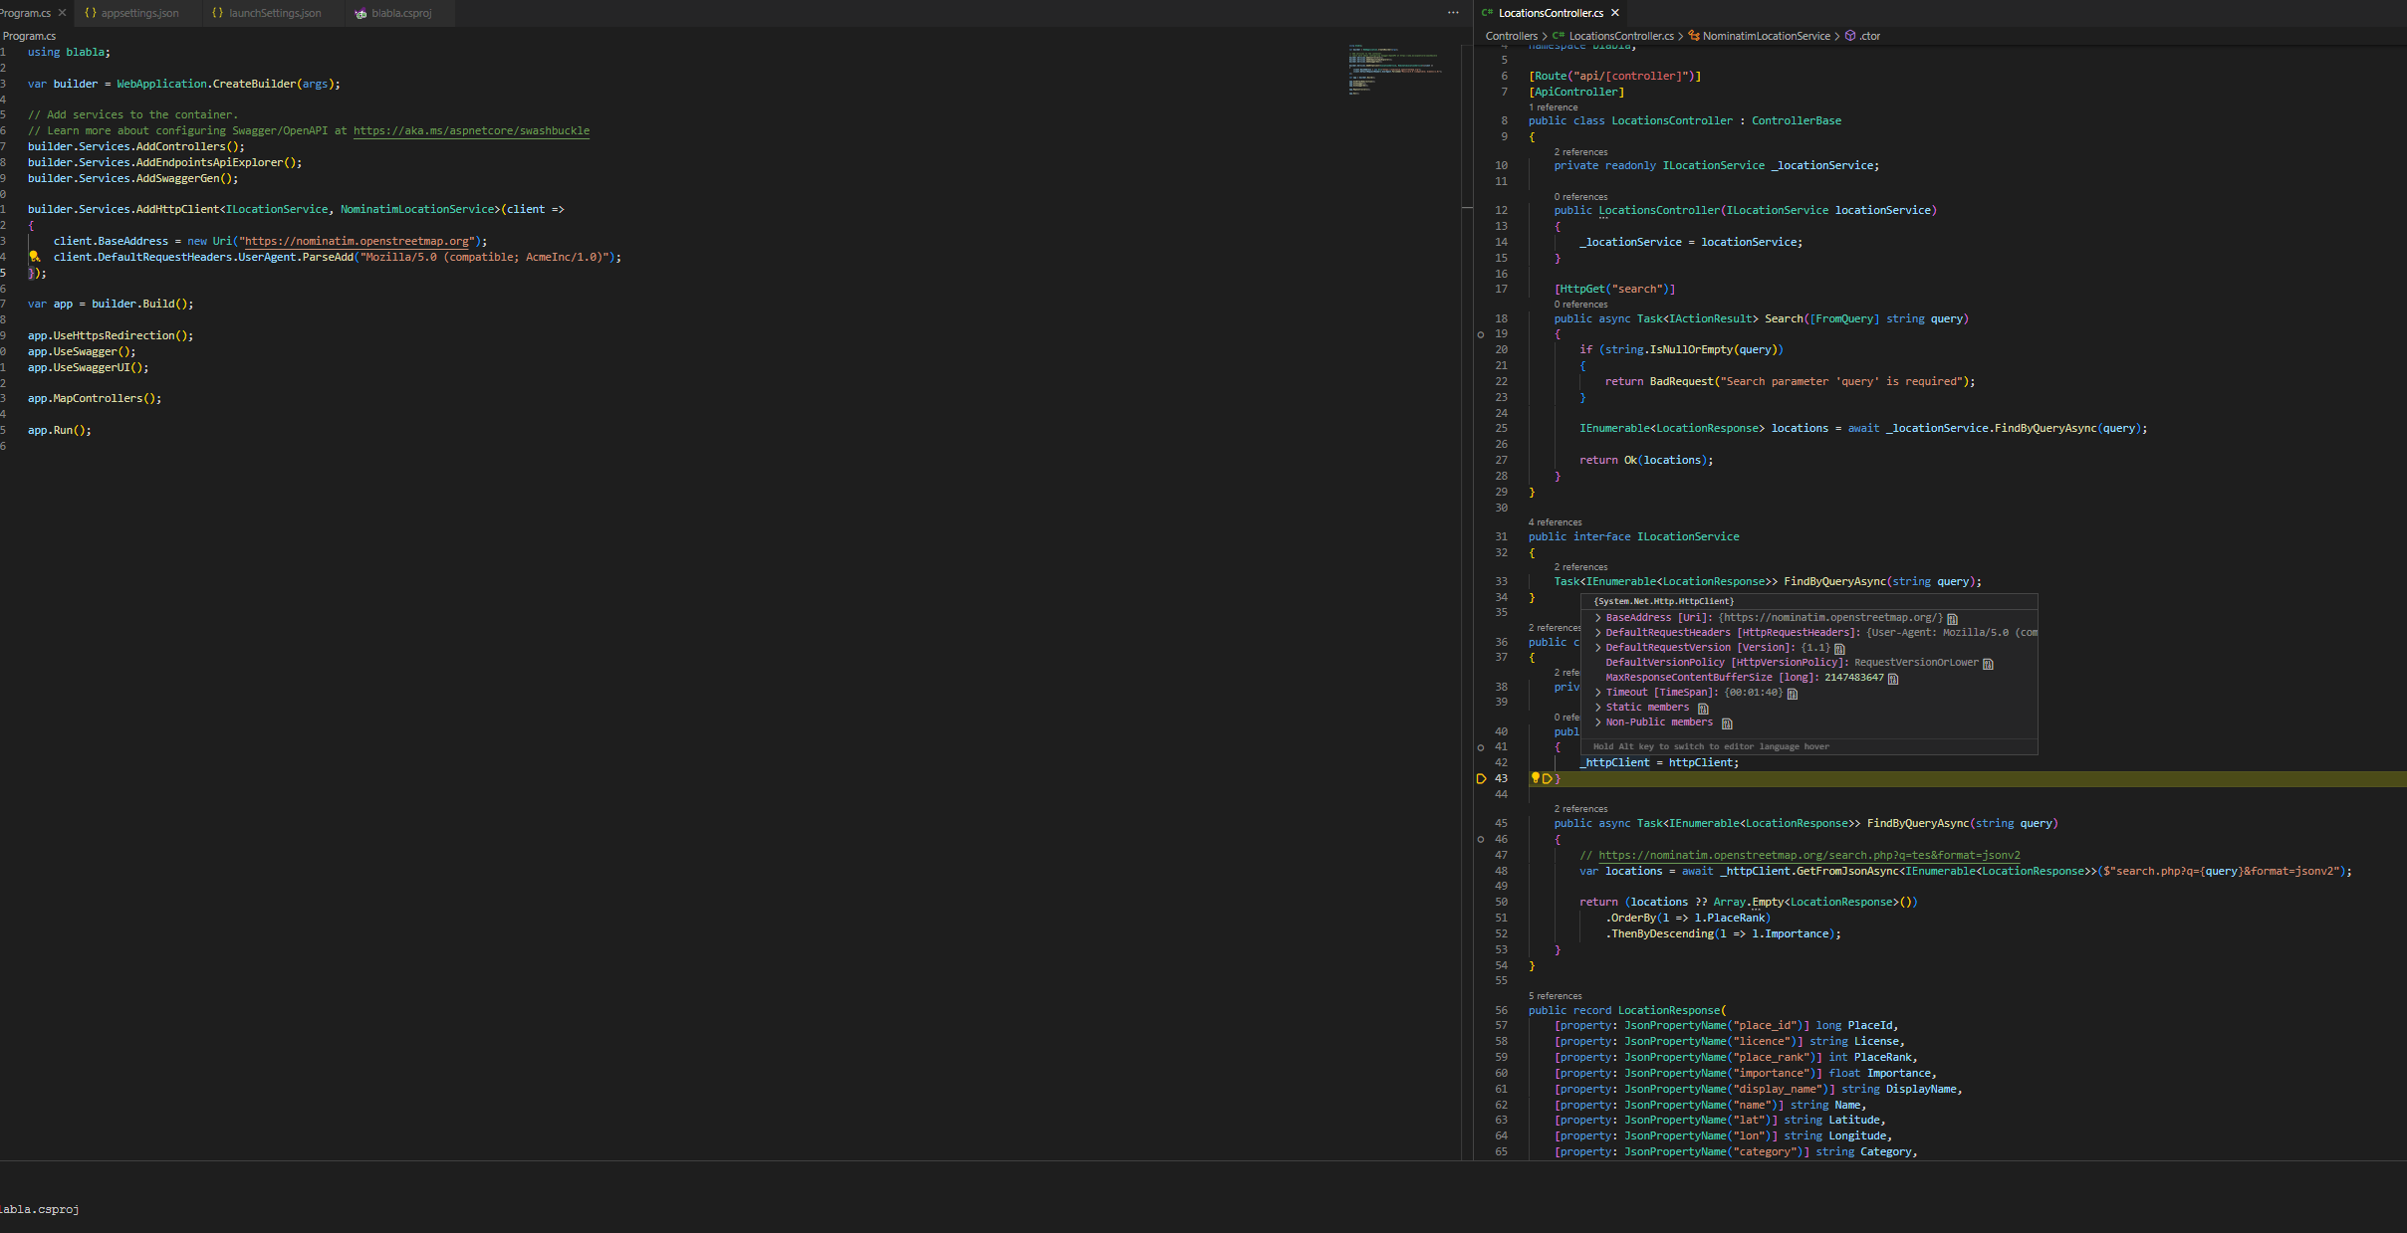Toggle breakpoint hint circle on line 41
This screenshot has width=2407, height=1233.
point(1481,747)
